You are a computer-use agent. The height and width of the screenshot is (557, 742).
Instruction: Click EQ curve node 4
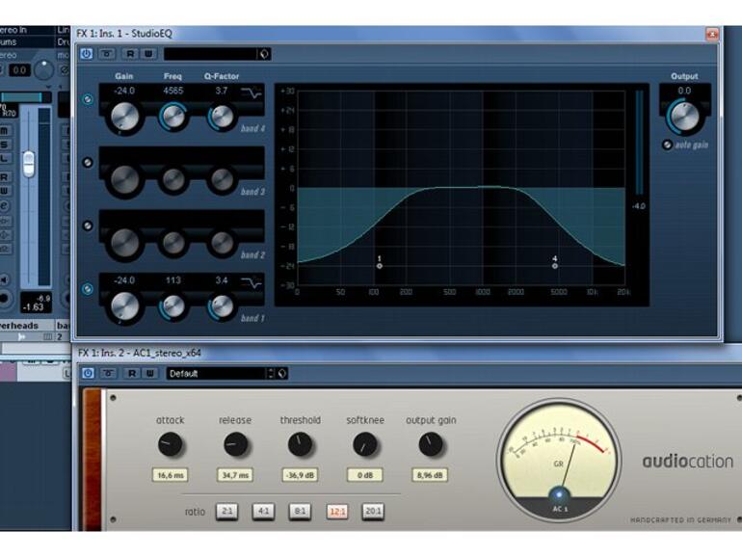tap(555, 266)
